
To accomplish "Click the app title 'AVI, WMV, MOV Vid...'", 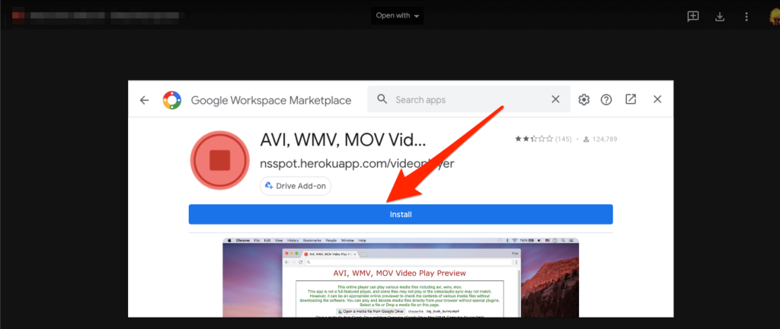I will pyautogui.click(x=343, y=140).
